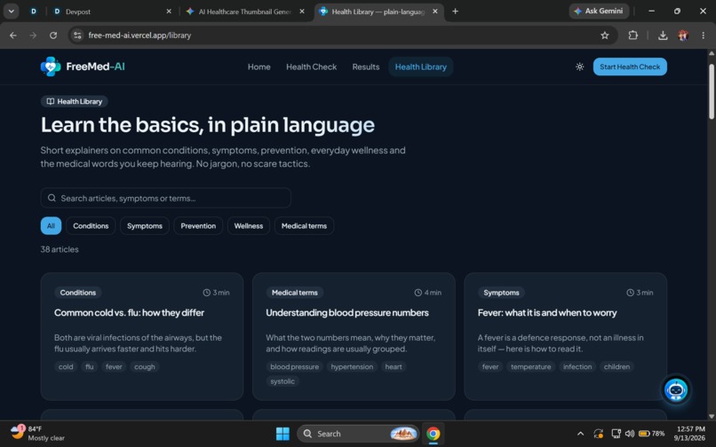Go to the Health Check nav item

[312, 67]
